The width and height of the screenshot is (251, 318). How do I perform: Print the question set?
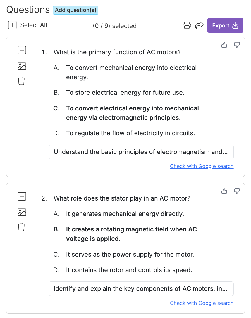[187, 25]
